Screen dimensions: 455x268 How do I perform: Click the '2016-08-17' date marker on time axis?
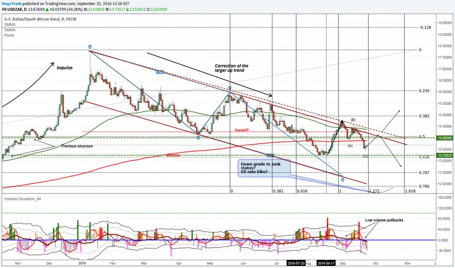pyautogui.click(x=326, y=263)
